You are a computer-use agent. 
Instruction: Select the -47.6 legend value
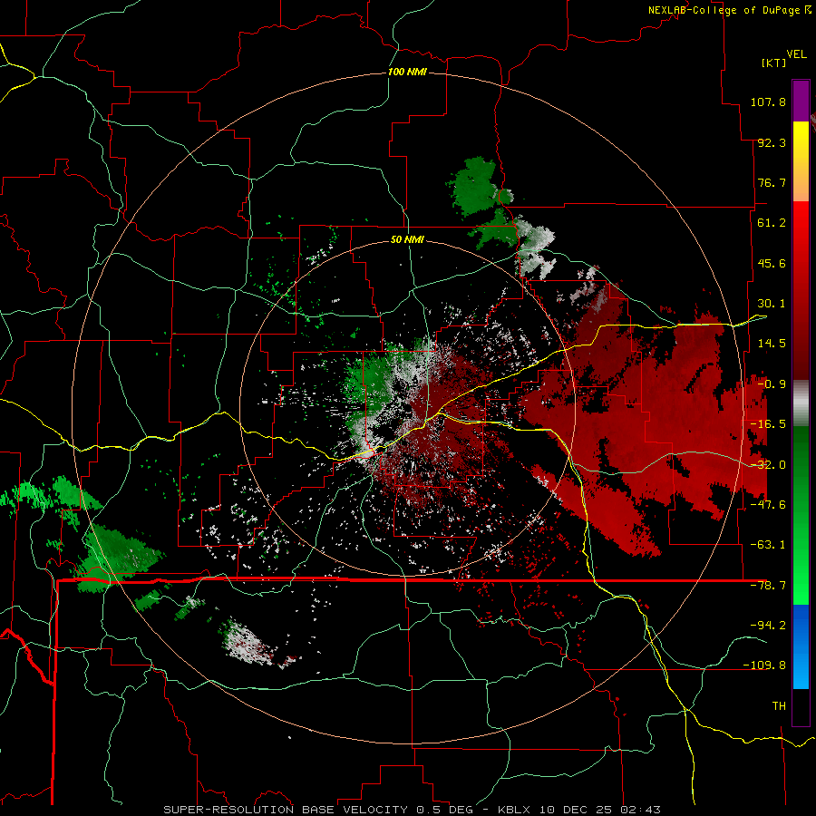768,505
